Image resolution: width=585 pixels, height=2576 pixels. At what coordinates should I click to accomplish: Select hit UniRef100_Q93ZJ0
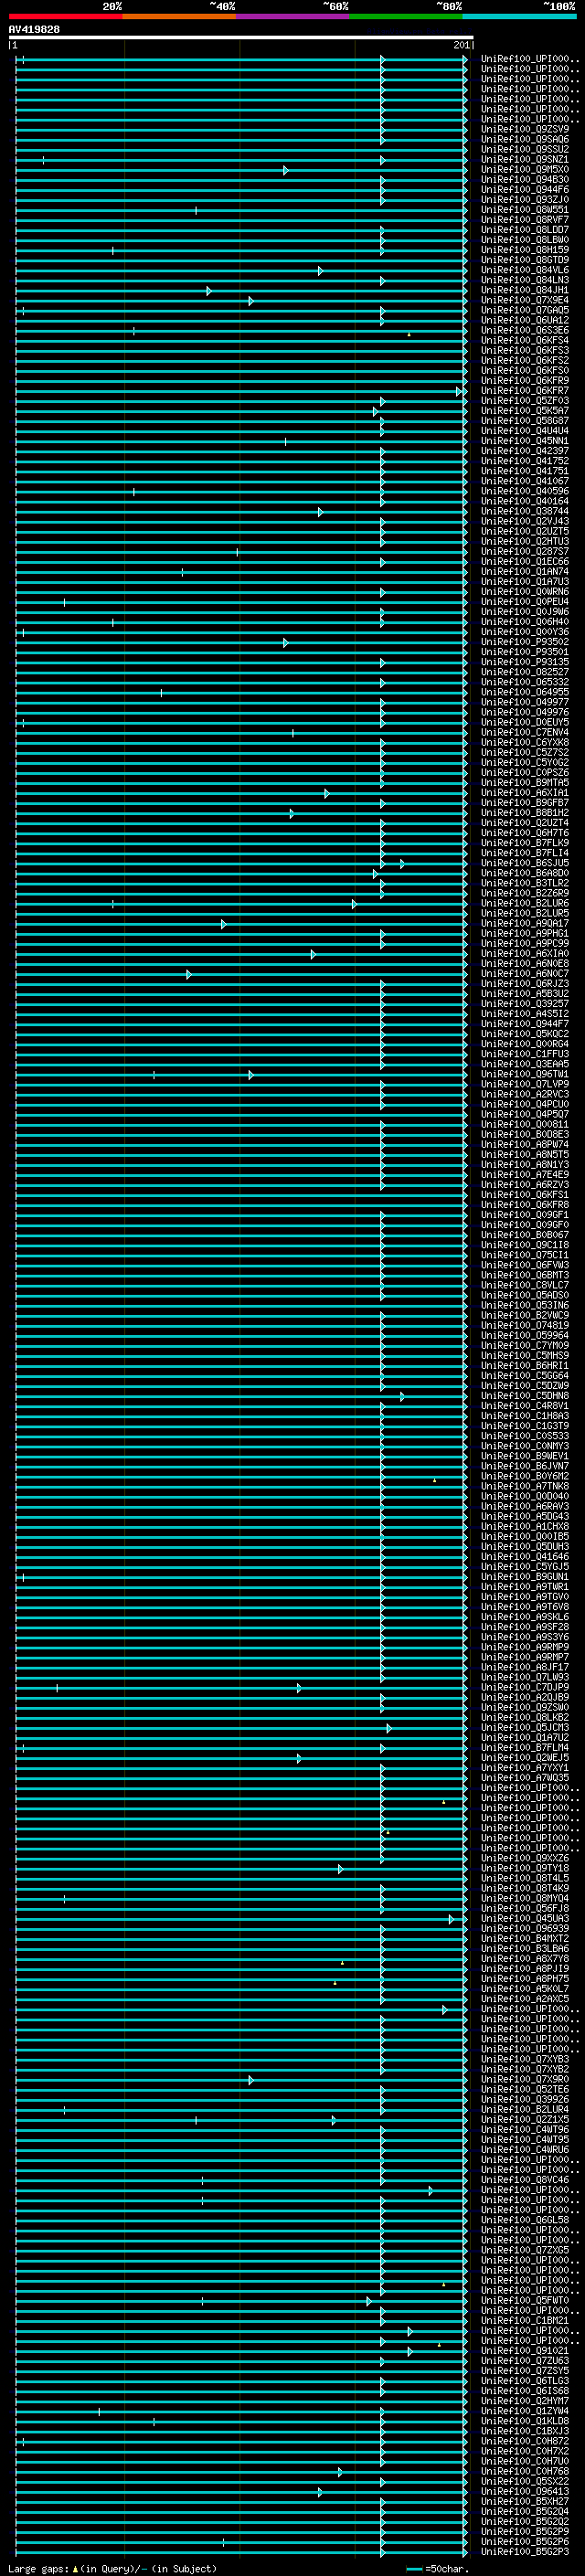point(525,199)
